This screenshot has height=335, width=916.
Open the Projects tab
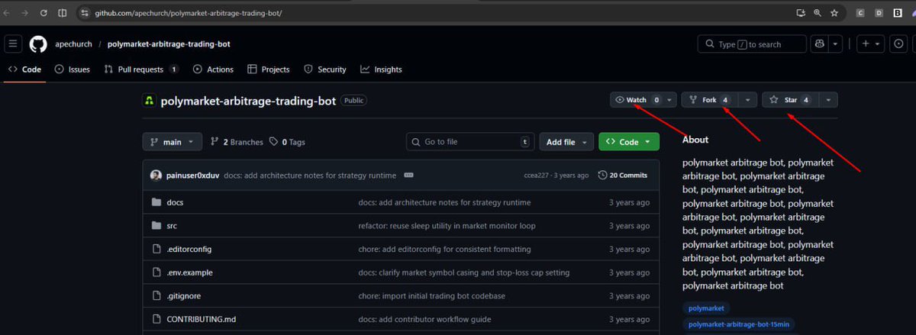[x=269, y=69]
